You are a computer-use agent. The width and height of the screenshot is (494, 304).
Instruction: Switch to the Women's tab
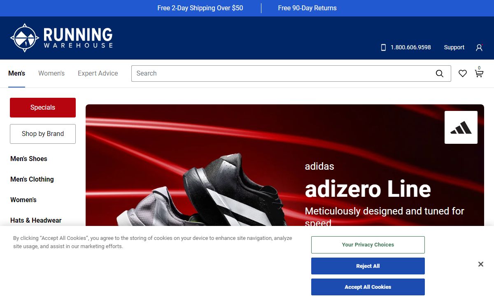point(51,74)
